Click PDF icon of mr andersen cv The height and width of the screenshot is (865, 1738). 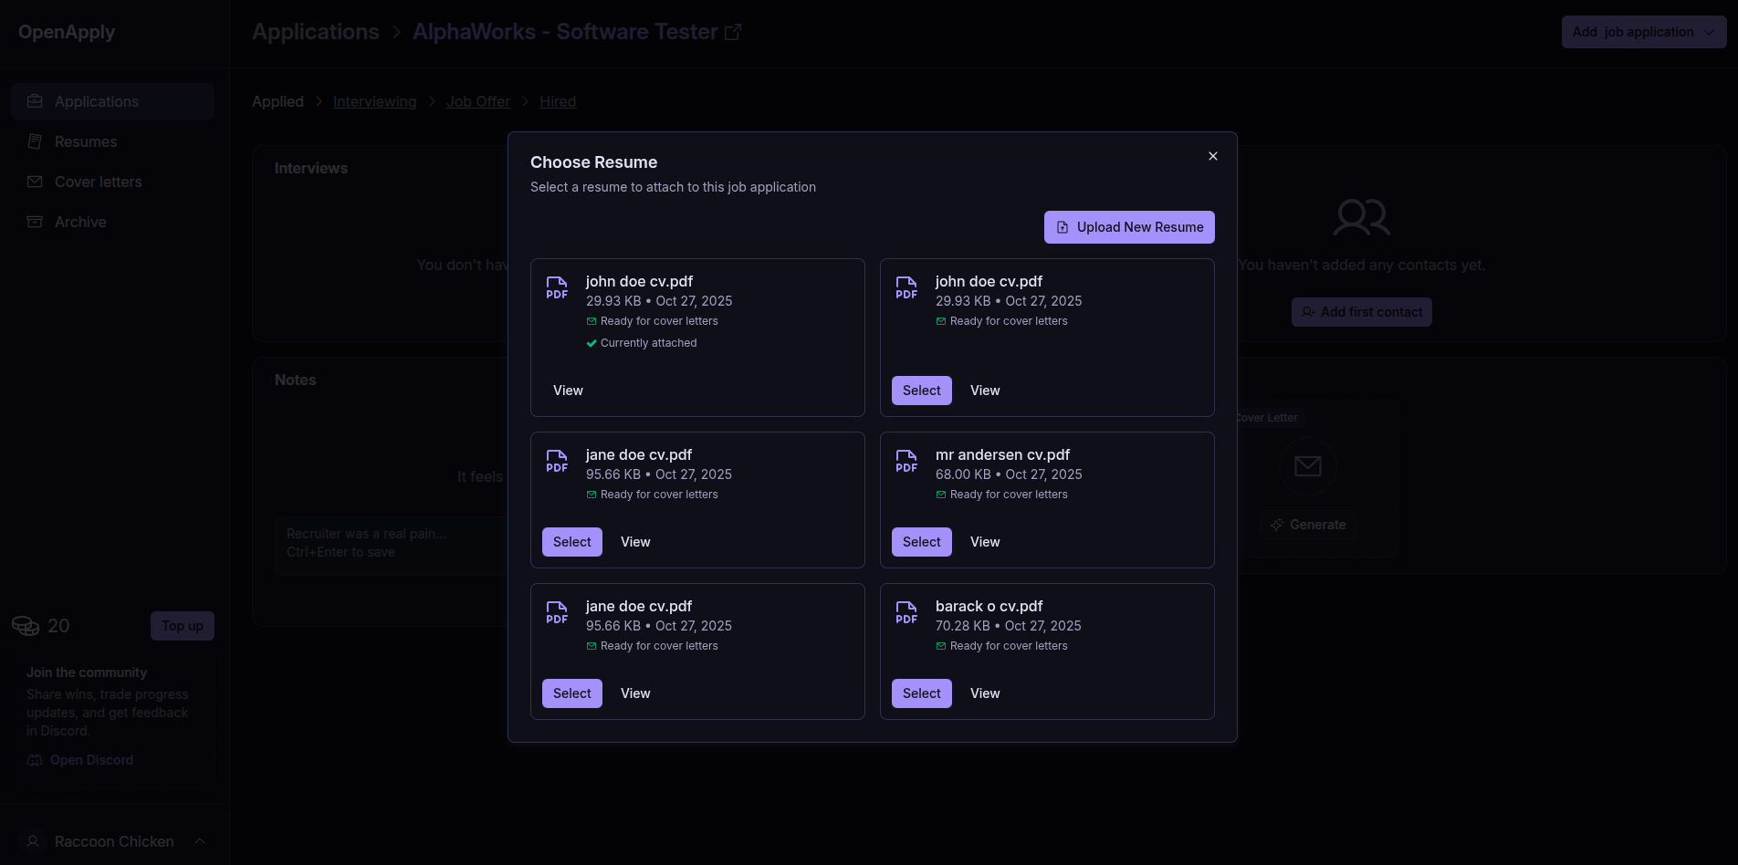click(x=906, y=461)
